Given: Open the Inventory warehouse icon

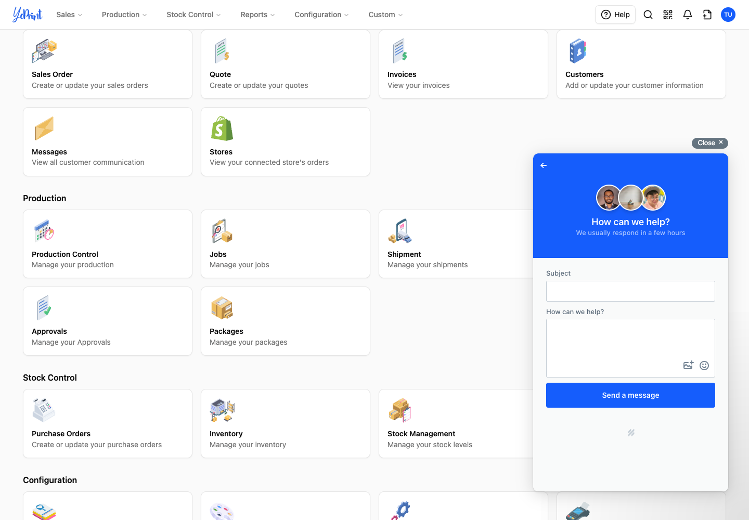Looking at the screenshot, I should (x=222, y=410).
